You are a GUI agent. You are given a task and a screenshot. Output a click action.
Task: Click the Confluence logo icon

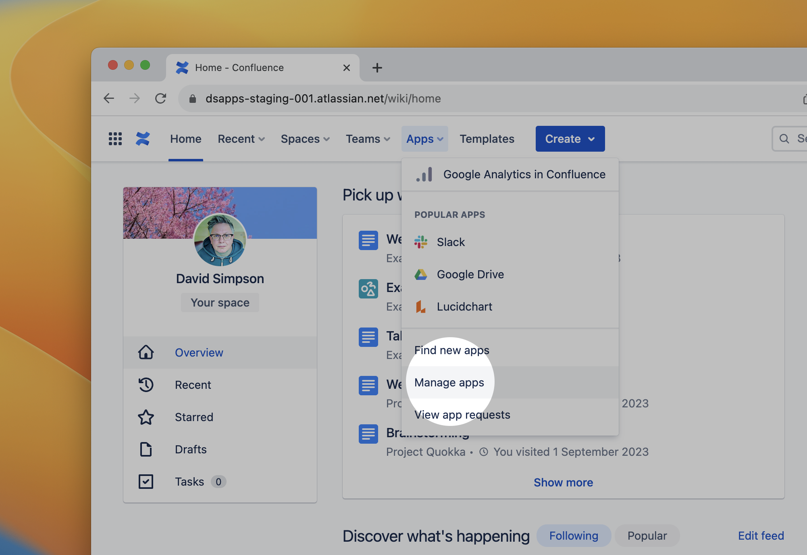point(143,139)
